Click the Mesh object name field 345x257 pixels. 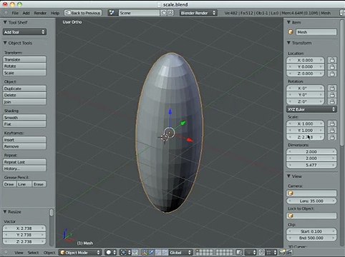(x=316, y=32)
